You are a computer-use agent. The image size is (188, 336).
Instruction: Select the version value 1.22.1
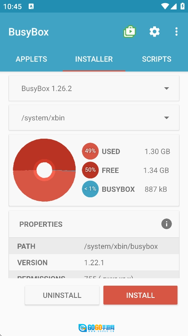[x=94, y=263]
